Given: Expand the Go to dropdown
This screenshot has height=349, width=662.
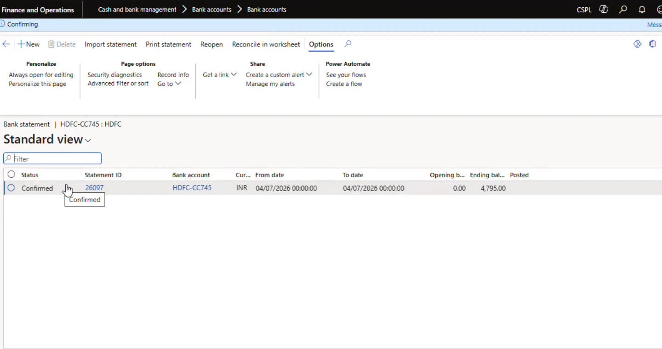Looking at the screenshot, I should 169,84.
